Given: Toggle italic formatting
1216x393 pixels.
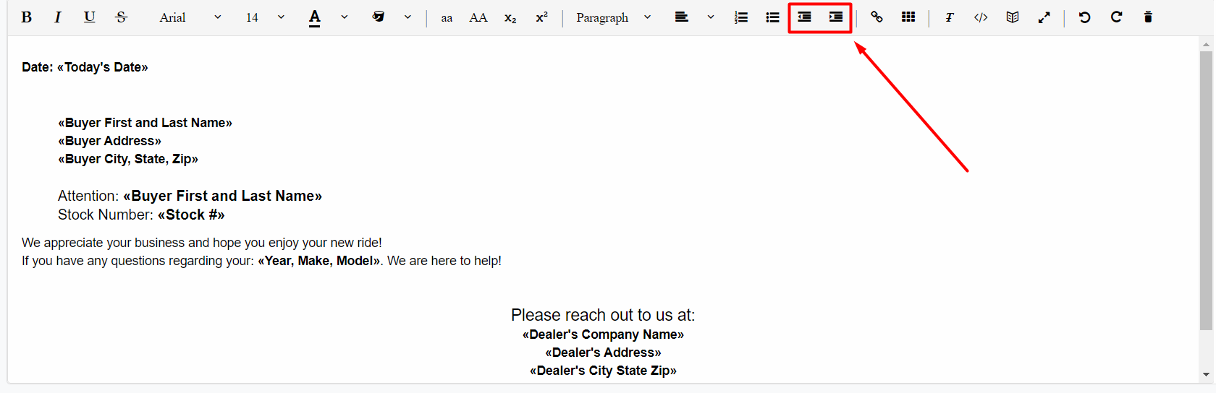Looking at the screenshot, I should tap(58, 17).
